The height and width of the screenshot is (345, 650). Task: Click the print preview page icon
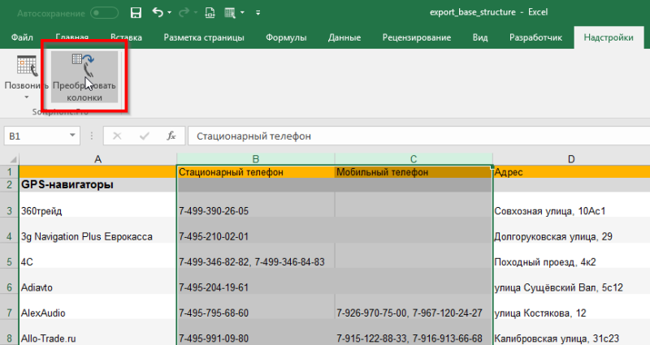[210, 13]
